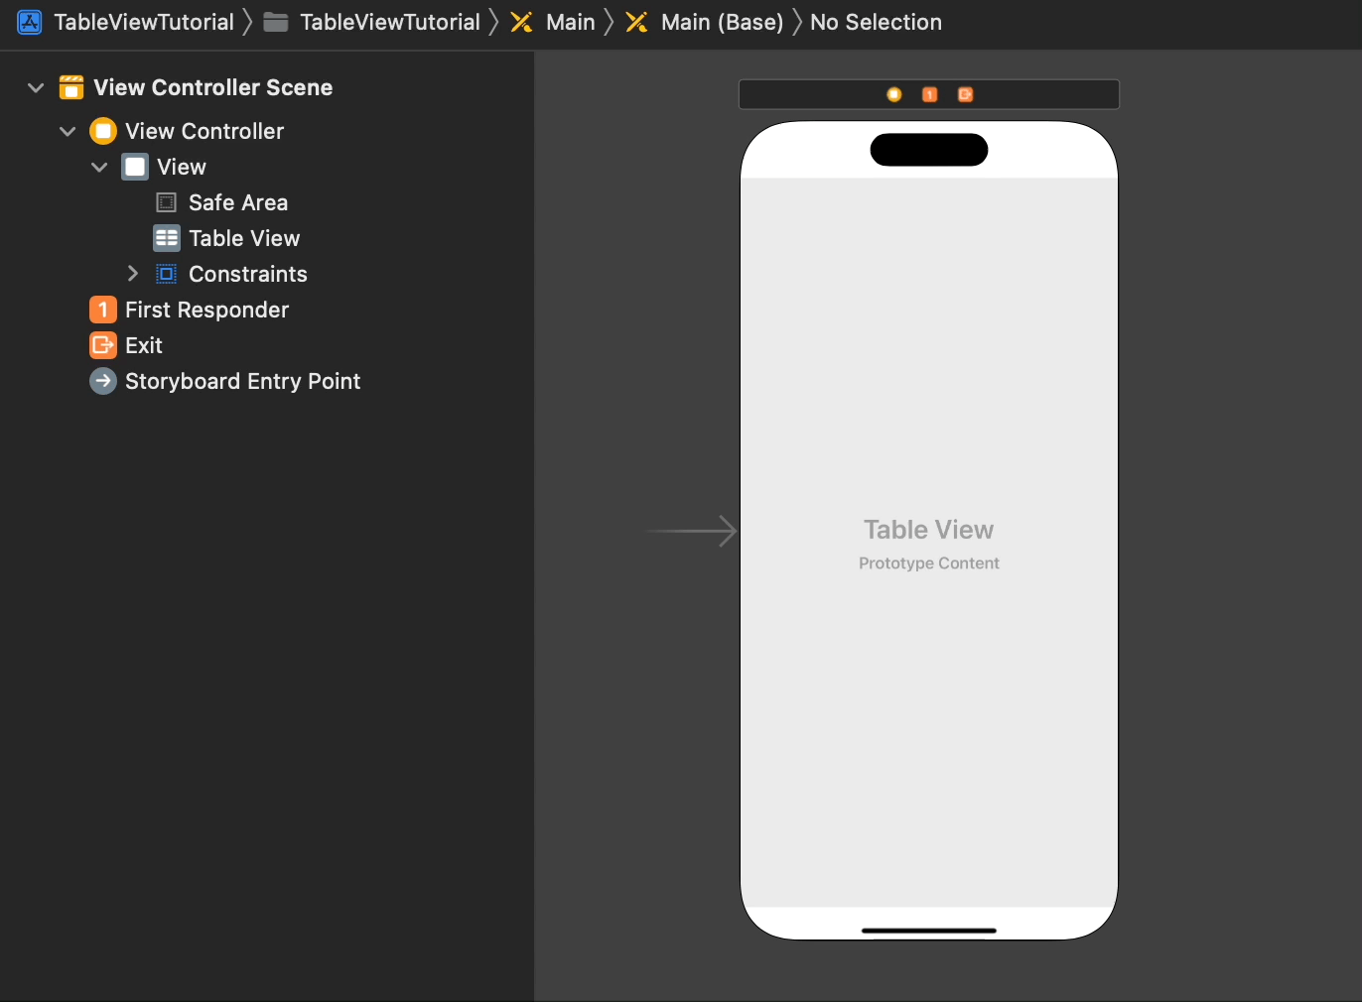Open the TableViewTutorial folder breadcrumb
Viewport: 1362px width, 1002px height.
[x=390, y=22]
